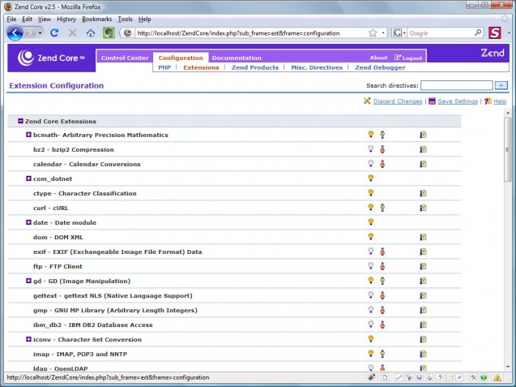Screen dimensions: 516x387
Task: Click the bcmath green switch icon
Action: click(382, 135)
